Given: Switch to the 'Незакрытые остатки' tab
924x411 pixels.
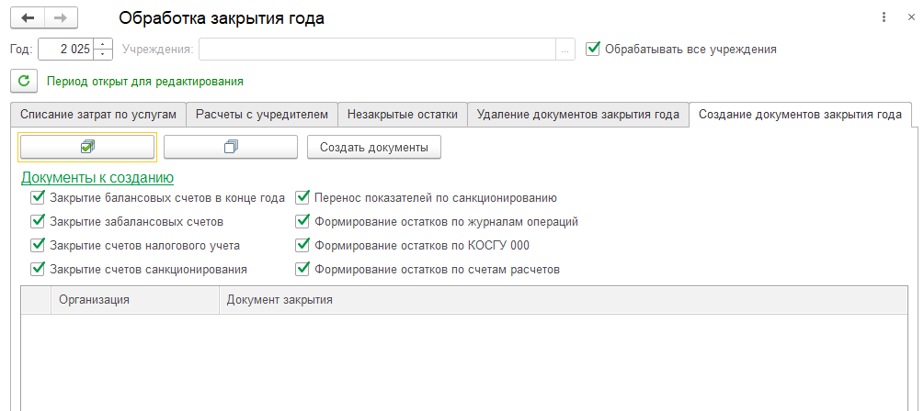Looking at the screenshot, I should pos(402,115).
